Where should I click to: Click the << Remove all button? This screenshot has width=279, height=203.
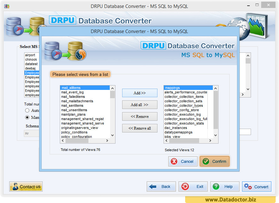[140, 128]
